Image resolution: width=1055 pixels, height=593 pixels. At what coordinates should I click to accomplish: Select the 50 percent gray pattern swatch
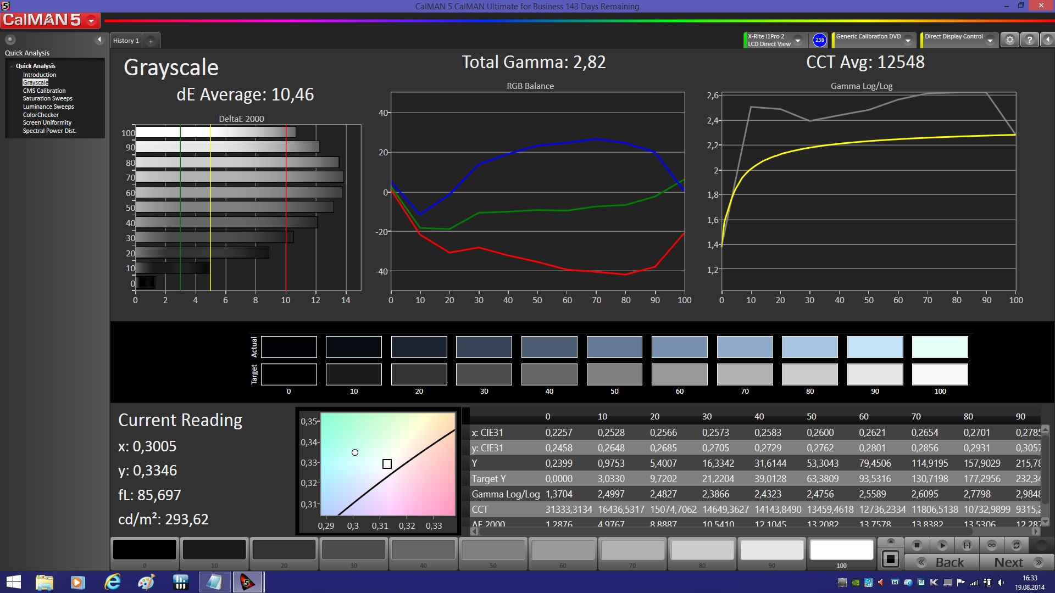[x=493, y=550]
